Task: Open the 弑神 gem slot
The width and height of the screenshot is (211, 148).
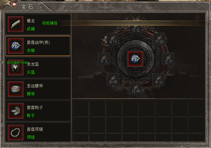Action: point(136,89)
